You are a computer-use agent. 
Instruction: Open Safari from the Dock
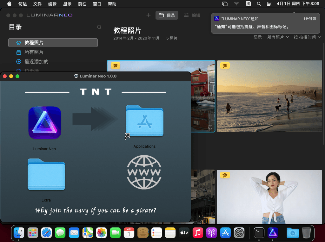[46, 233]
